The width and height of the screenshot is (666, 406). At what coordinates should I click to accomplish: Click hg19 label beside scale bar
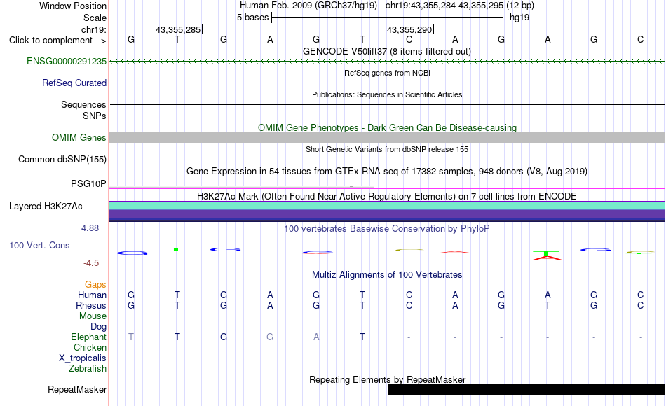[519, 17]
